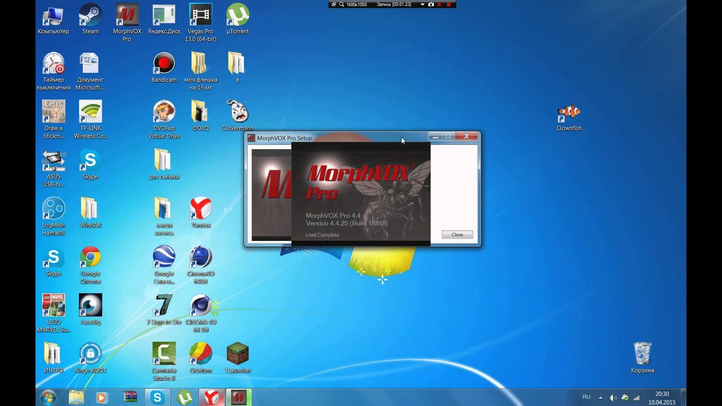This screenshot has width=722, height=406.
Task: Click the TP-LINK Wireless Configuration icon
Action: tap(90, 120)
